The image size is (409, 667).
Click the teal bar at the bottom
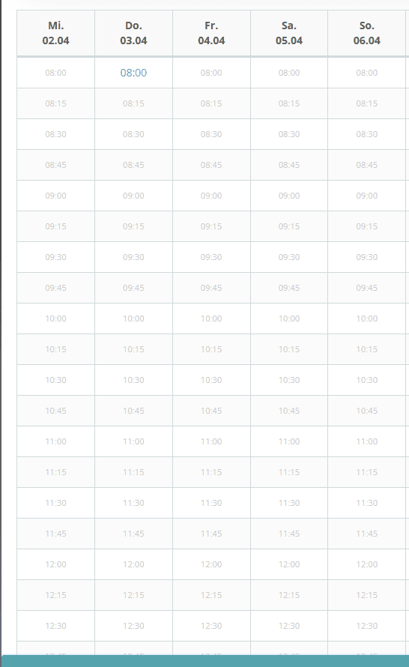[x=205, y=661]
